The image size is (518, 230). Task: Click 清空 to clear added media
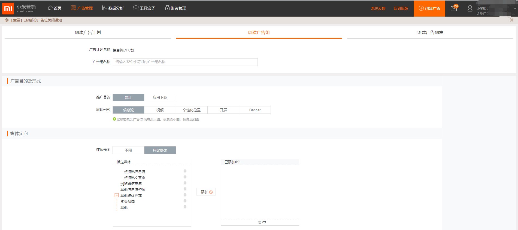(x=262, y=222)
